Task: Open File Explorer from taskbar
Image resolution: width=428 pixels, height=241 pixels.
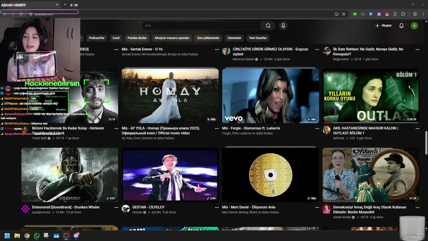Action: click(x=17, y=236)
